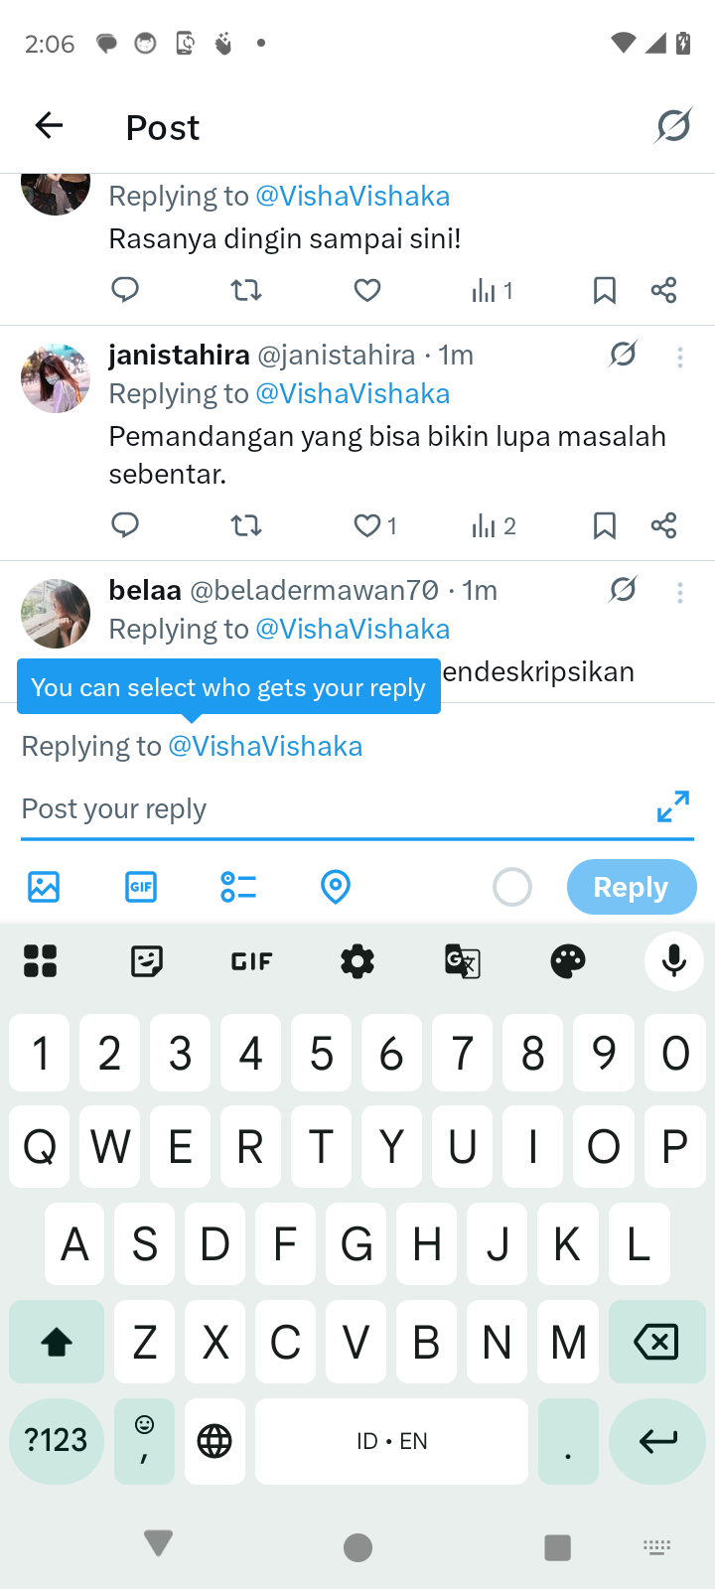Viewport: 715px width, 1589px height.
Task: Like janistahira's reply
Action: click(367, 525)
